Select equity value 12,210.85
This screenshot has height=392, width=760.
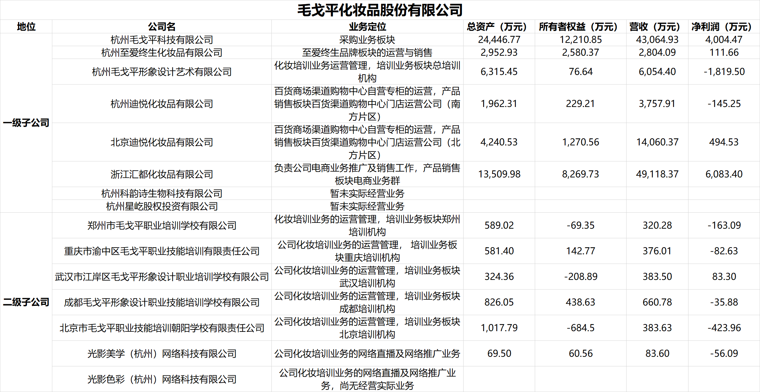pos(580,40)
